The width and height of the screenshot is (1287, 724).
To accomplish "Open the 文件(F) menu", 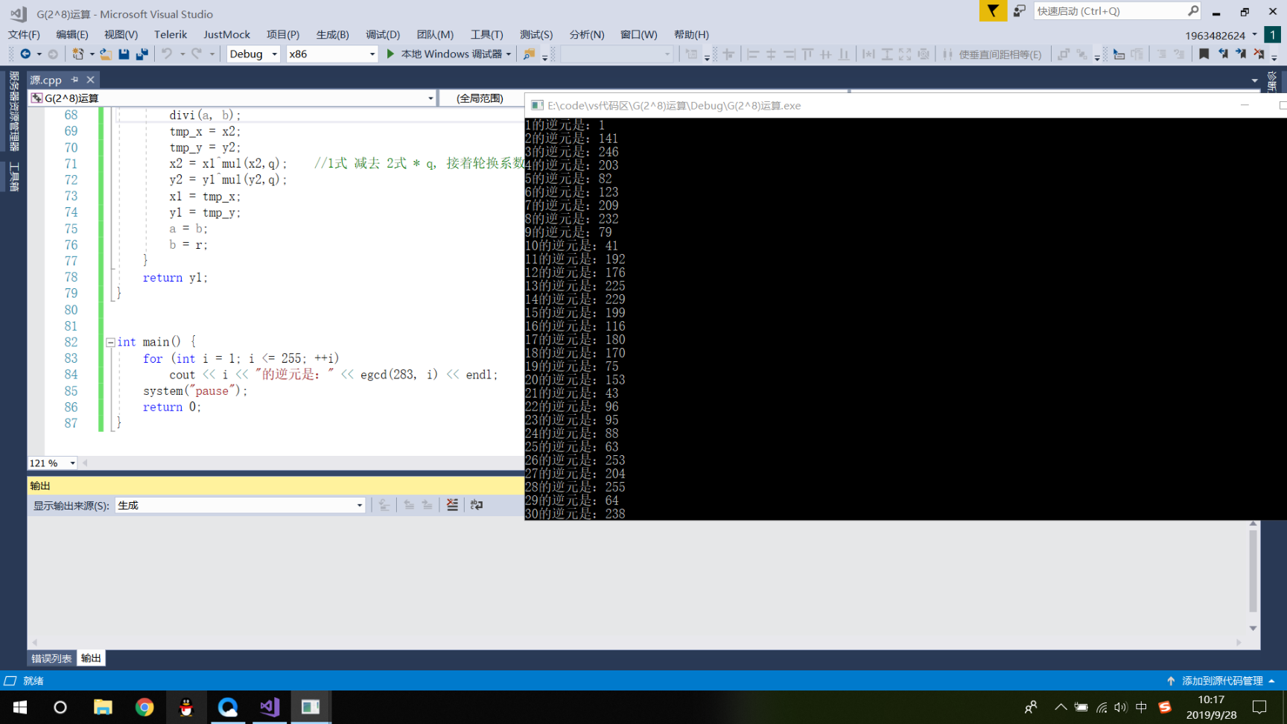I will click(x=24, y=34).
